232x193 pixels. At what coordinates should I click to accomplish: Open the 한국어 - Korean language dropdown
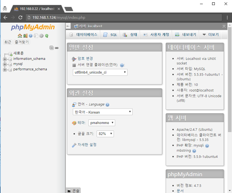click(103, 112)
